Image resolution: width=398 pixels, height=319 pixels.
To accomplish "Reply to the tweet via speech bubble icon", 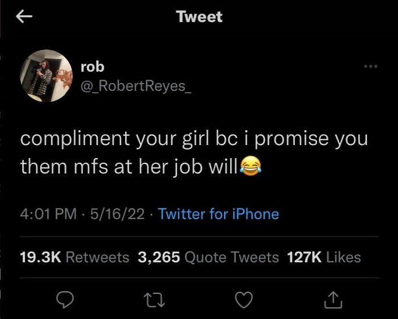I will [x=65, y=300].
